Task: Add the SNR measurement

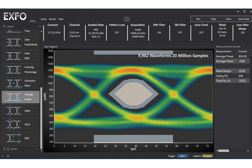Action: coord(21,138)
